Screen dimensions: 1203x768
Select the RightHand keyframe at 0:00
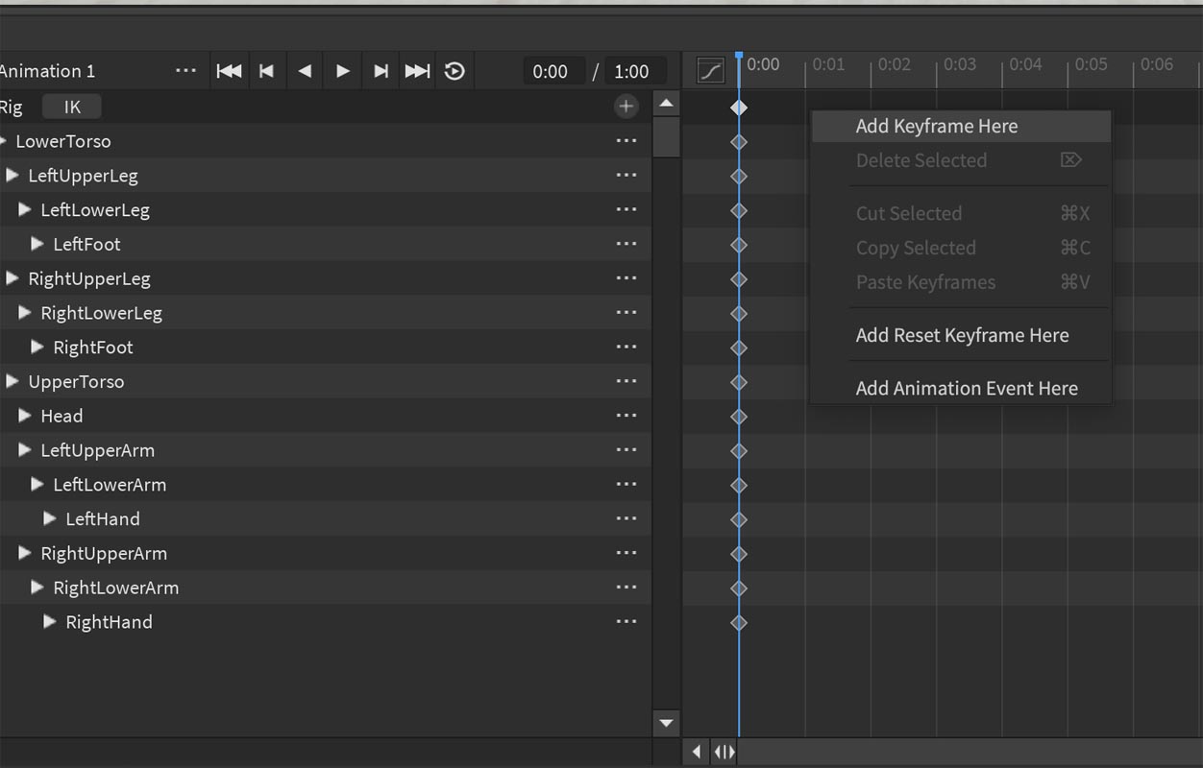tap(738, 623)
